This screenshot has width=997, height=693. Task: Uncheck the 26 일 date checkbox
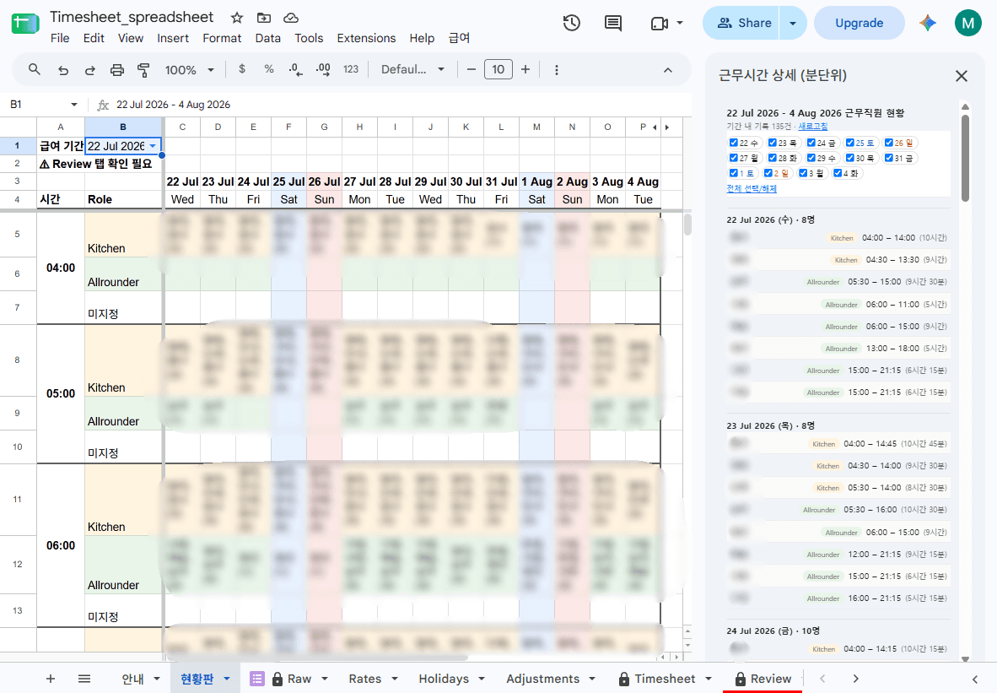pos(889,143)
